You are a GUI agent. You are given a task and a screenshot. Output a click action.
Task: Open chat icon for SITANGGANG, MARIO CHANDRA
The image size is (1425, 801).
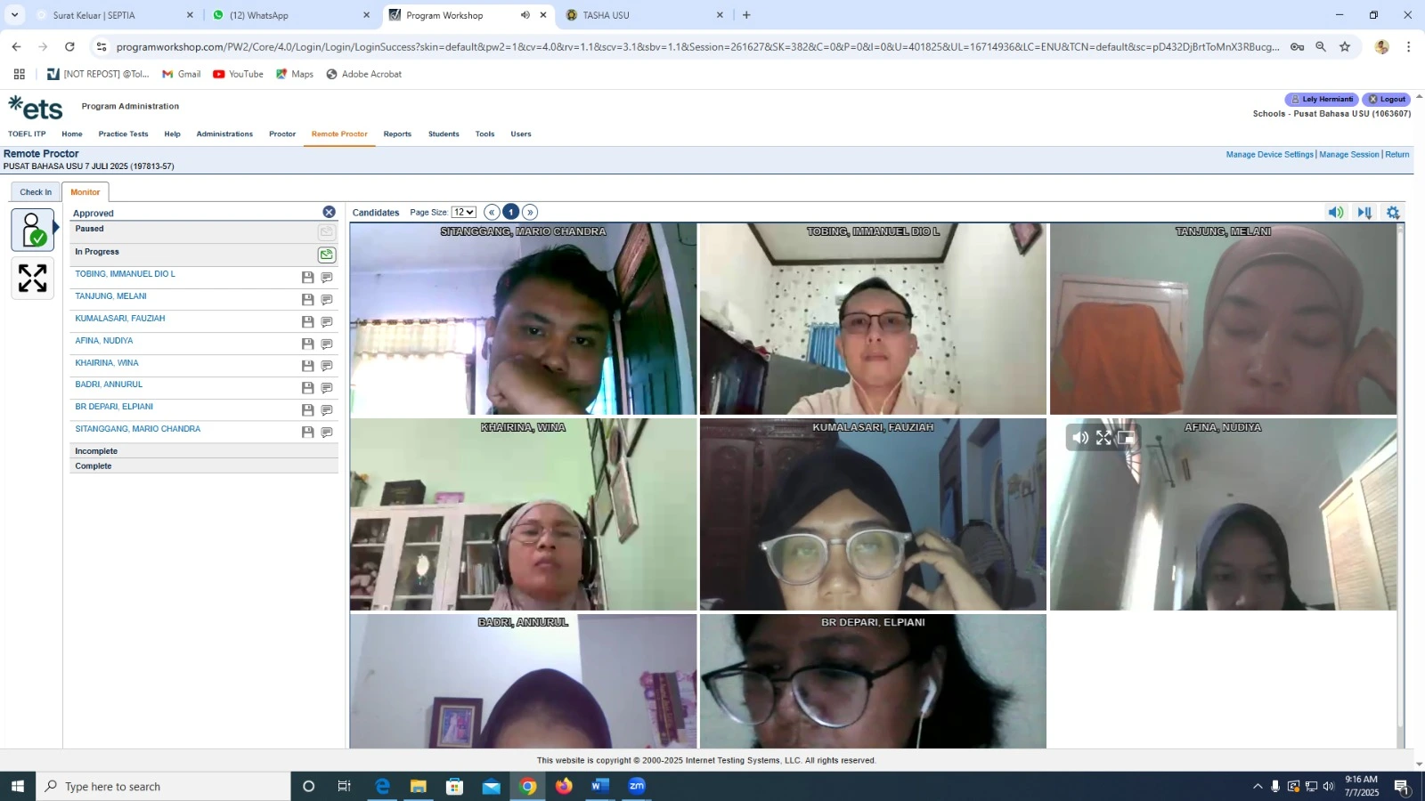[x=327, y=433]
